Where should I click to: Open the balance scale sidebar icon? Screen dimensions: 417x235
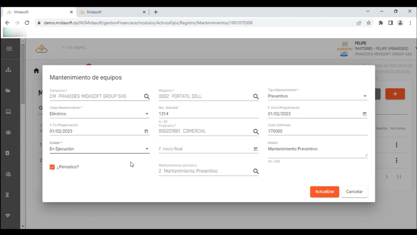tap(8, 174)
